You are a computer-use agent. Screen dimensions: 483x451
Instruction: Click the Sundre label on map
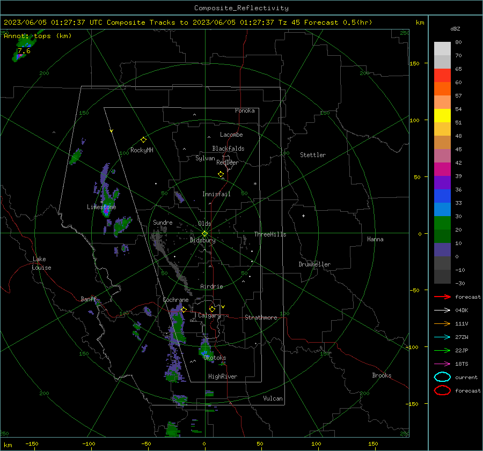(x=163, y=222)
